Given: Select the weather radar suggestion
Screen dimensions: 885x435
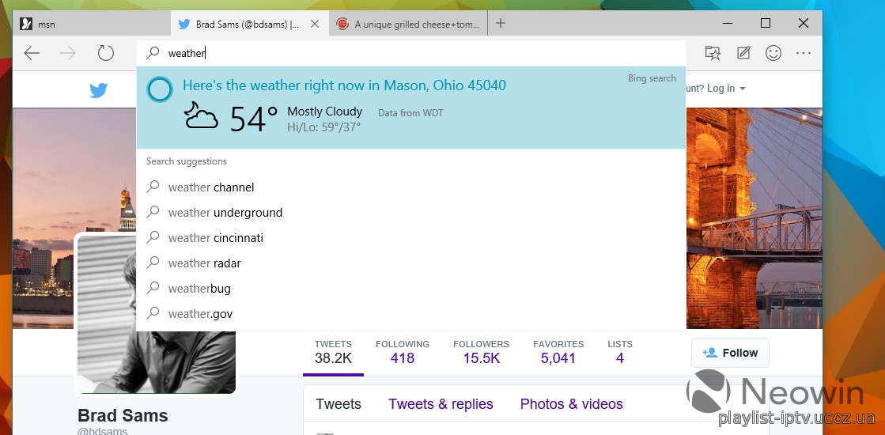Looking at the screenshot, I should click(x=411, y=263).
